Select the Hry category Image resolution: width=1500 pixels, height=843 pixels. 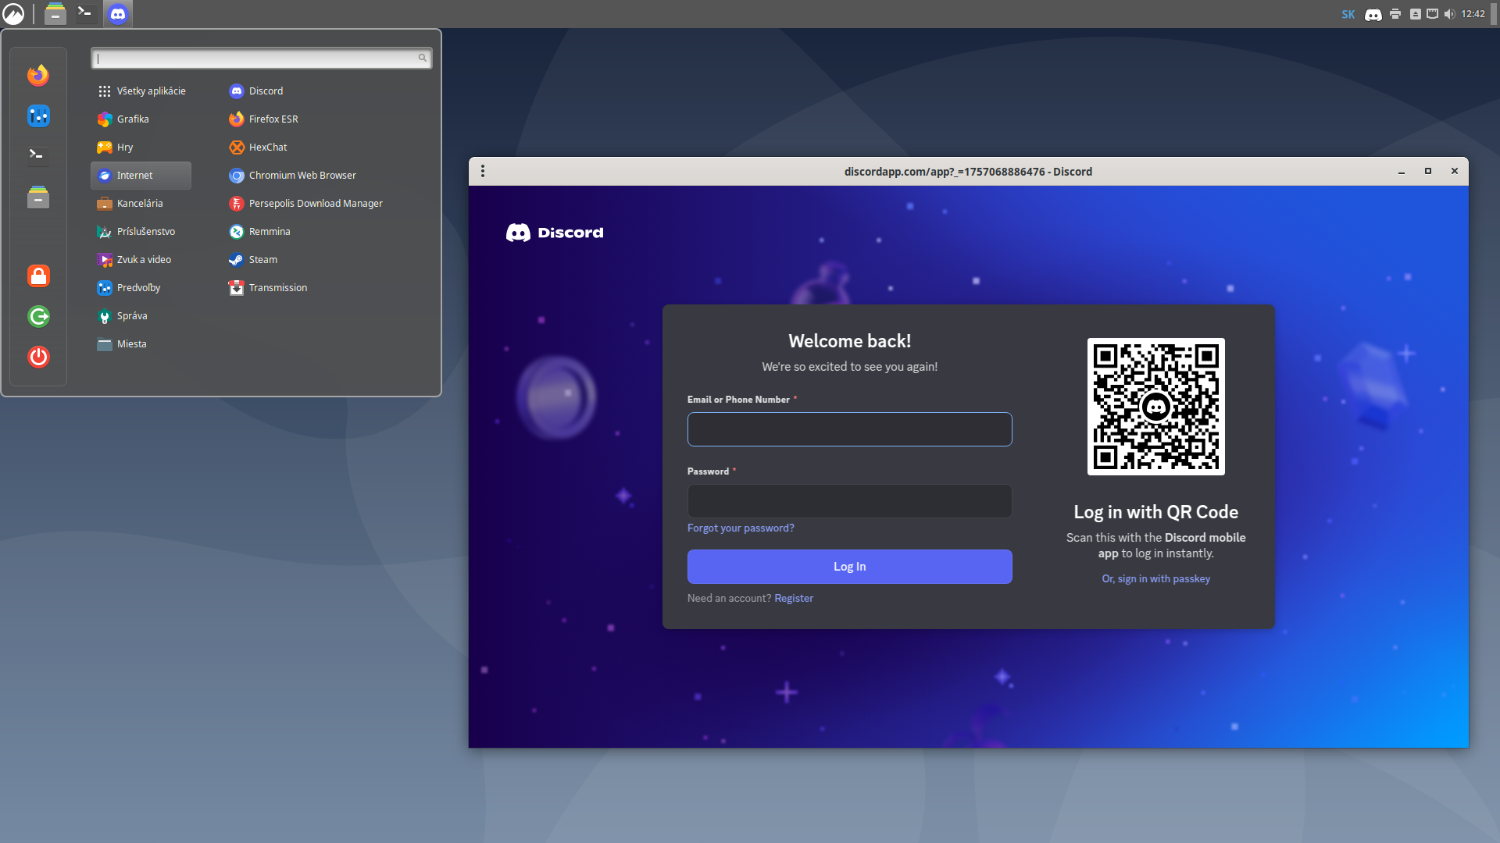pyautogui.click(x=141, y=148)
